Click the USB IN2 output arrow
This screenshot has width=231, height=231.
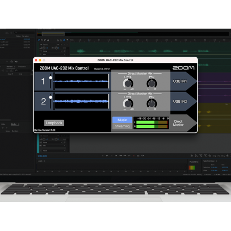183,102
